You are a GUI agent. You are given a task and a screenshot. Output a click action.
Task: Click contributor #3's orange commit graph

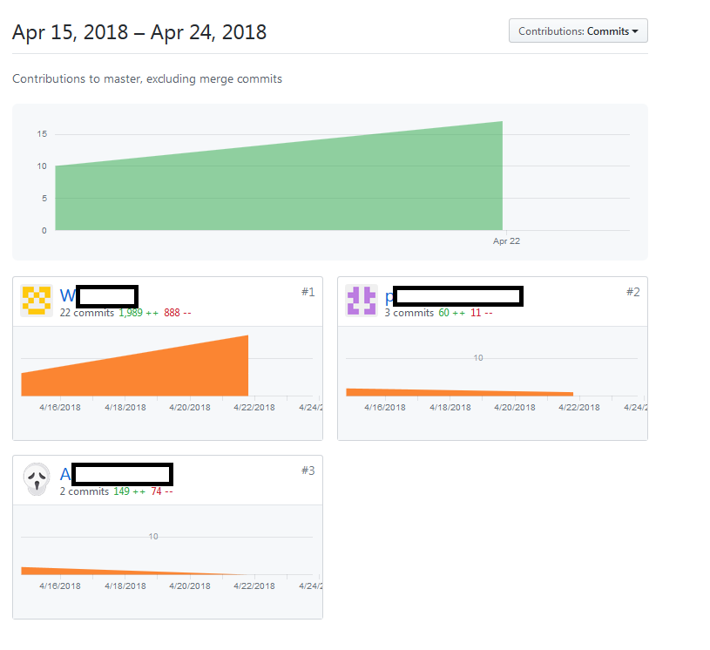134,572
